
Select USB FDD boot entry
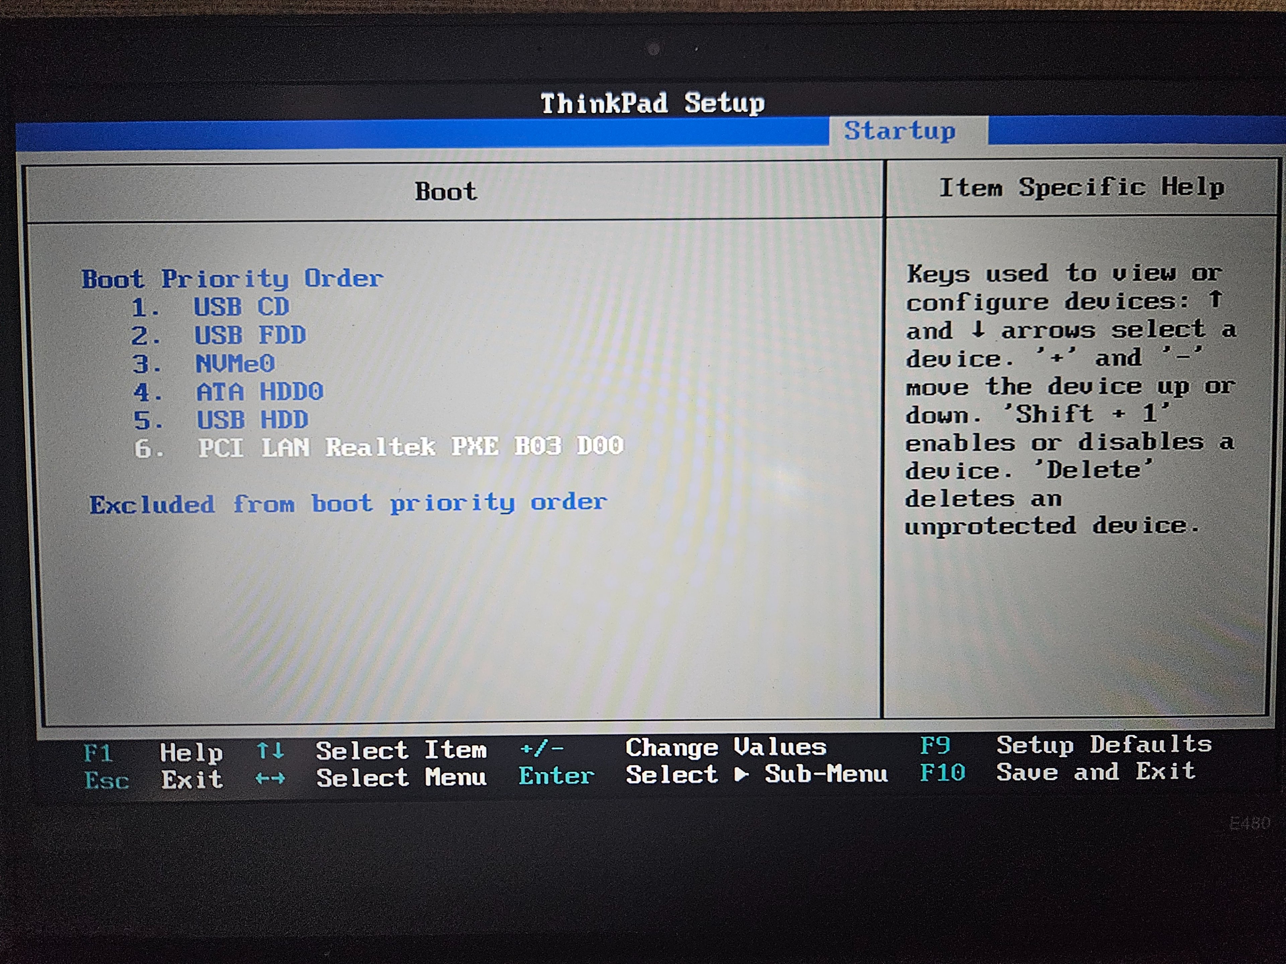[249, 336]
